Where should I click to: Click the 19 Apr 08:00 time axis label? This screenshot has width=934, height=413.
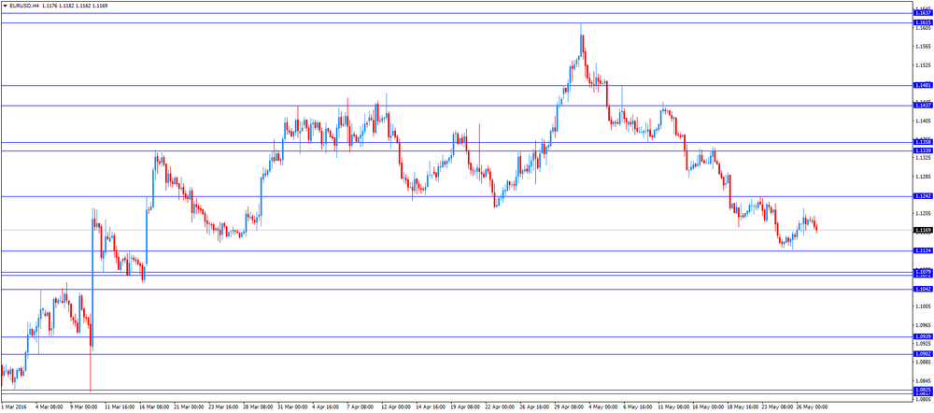[x=466, y=407]
